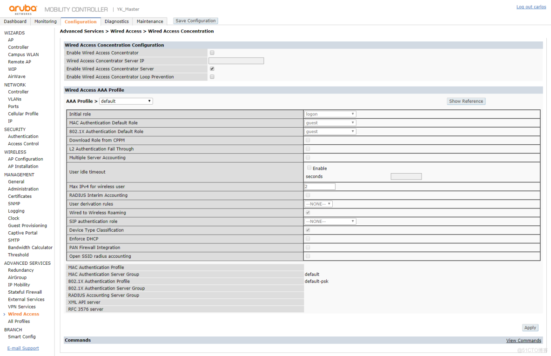Switch to Dashboard tab
Screen dimensions: 551x356
tap(15, 21)
